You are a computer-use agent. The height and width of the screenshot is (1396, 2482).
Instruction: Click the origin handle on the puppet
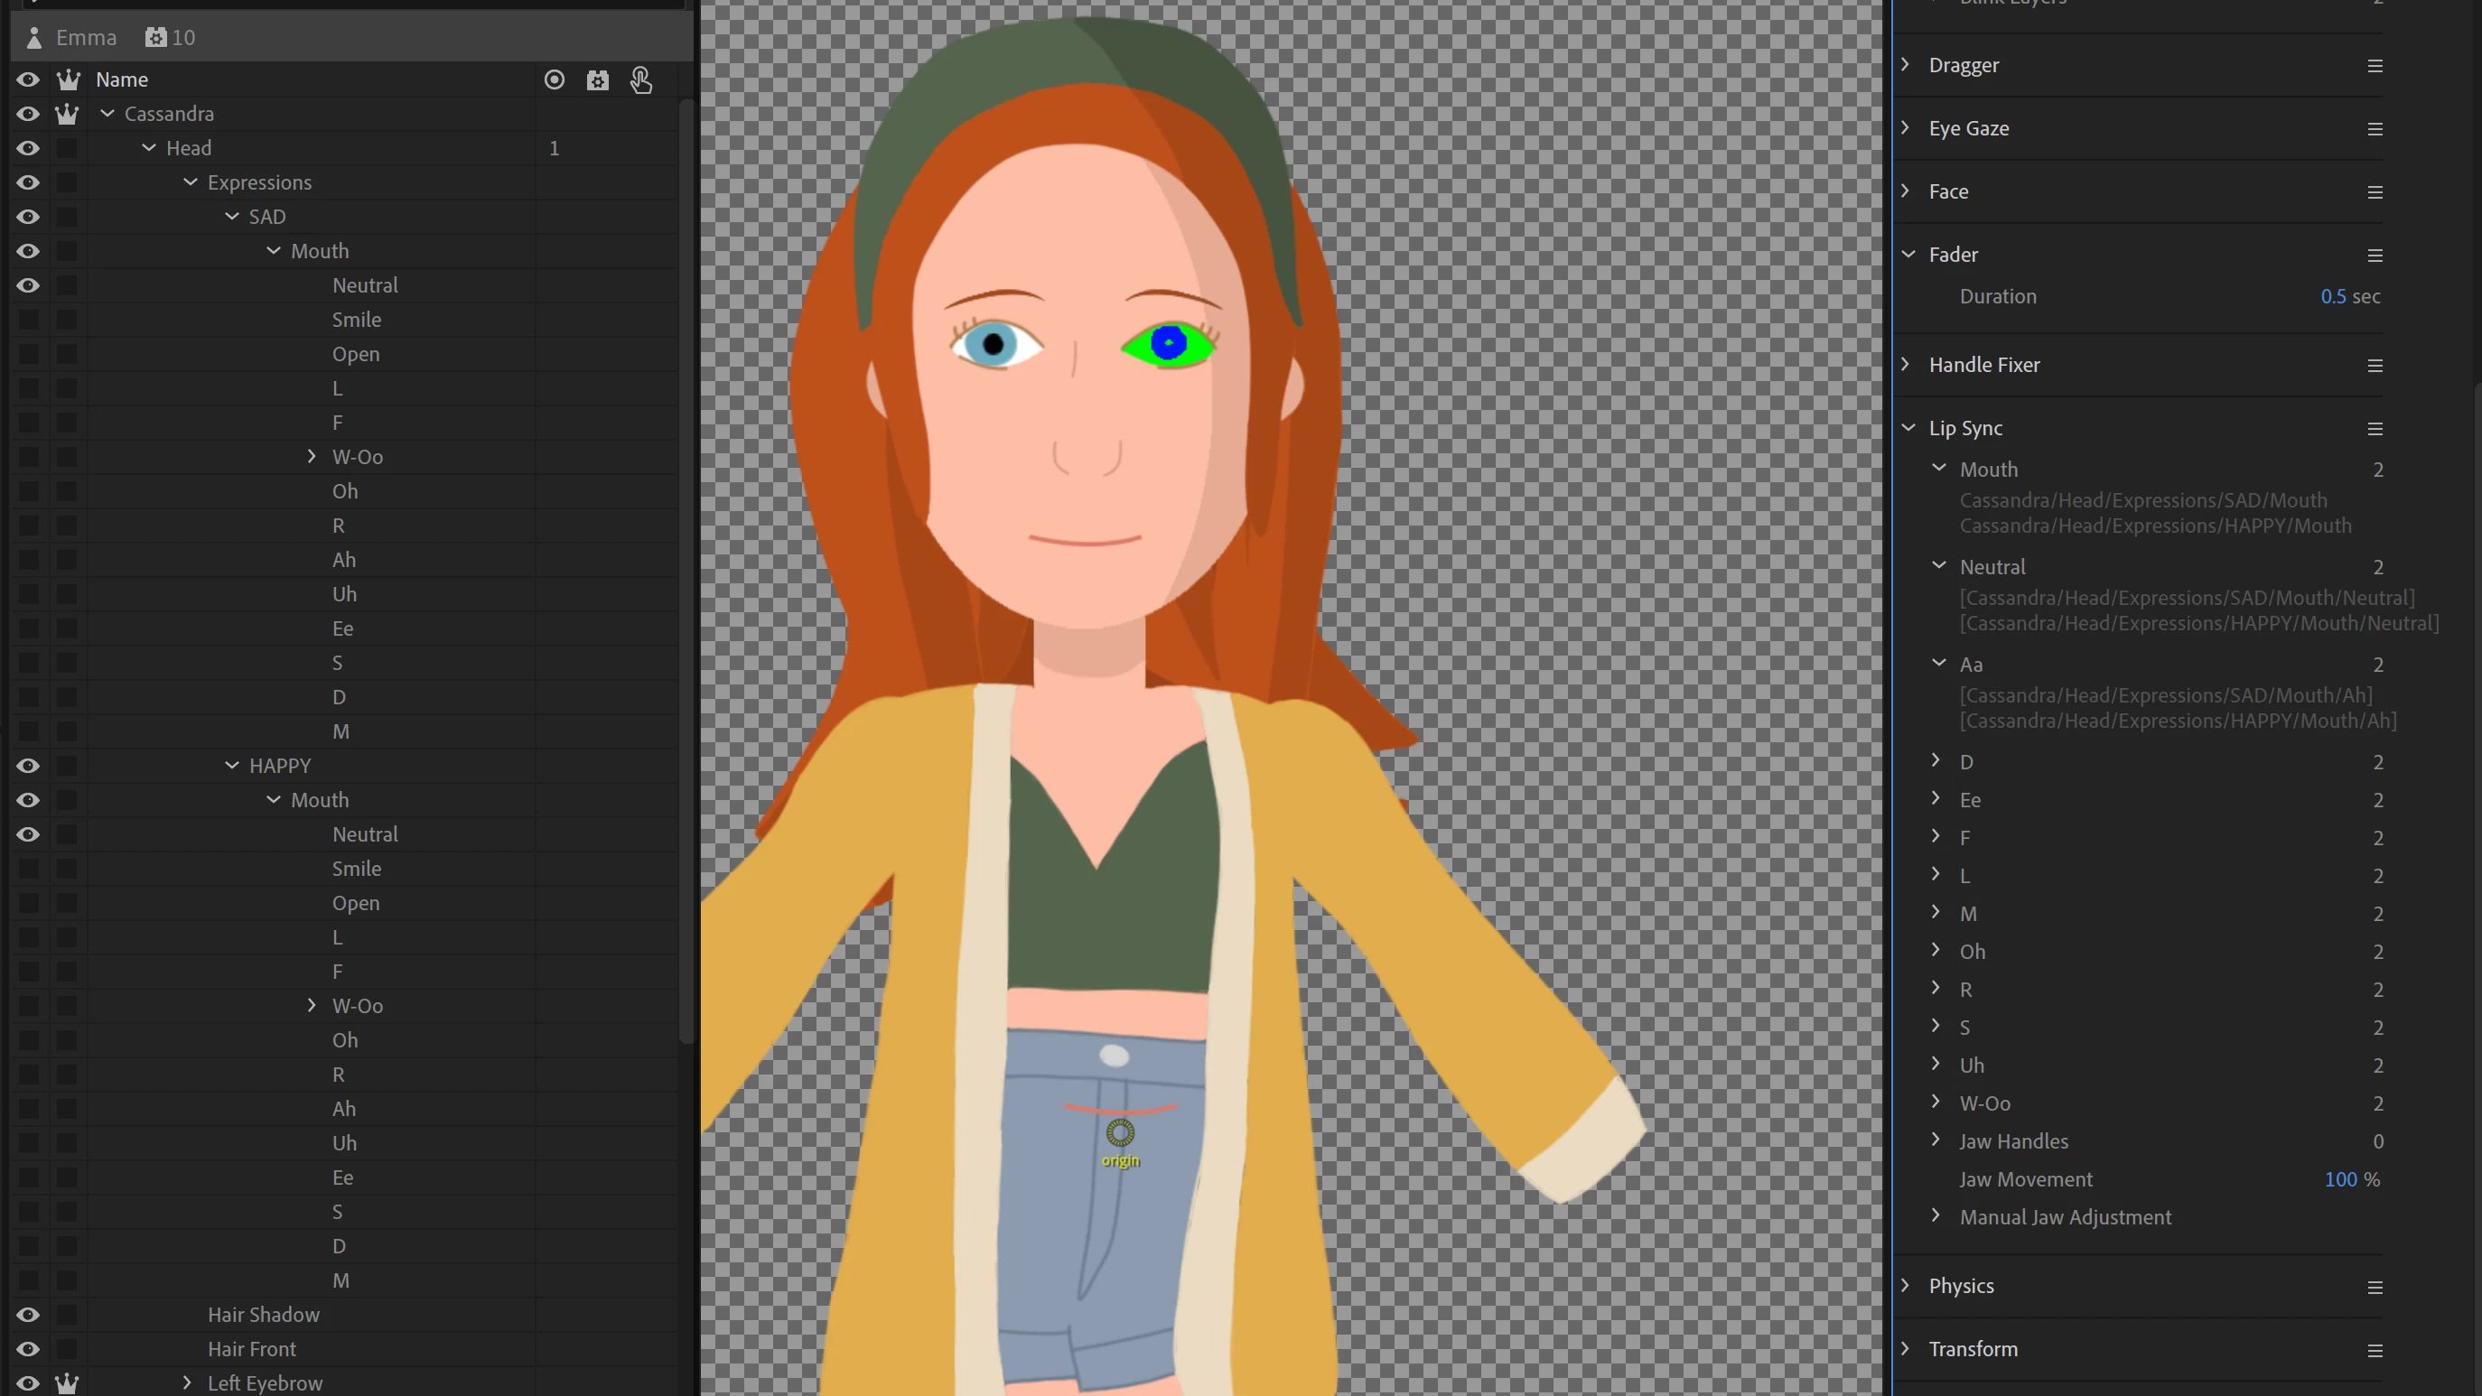point(1120,1133)
